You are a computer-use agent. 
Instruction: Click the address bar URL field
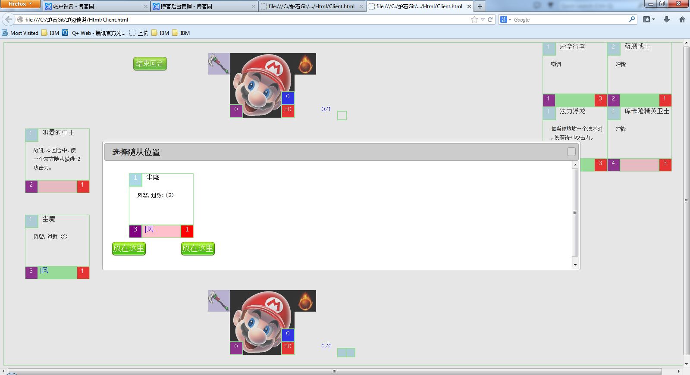click(x=246, y=19)
